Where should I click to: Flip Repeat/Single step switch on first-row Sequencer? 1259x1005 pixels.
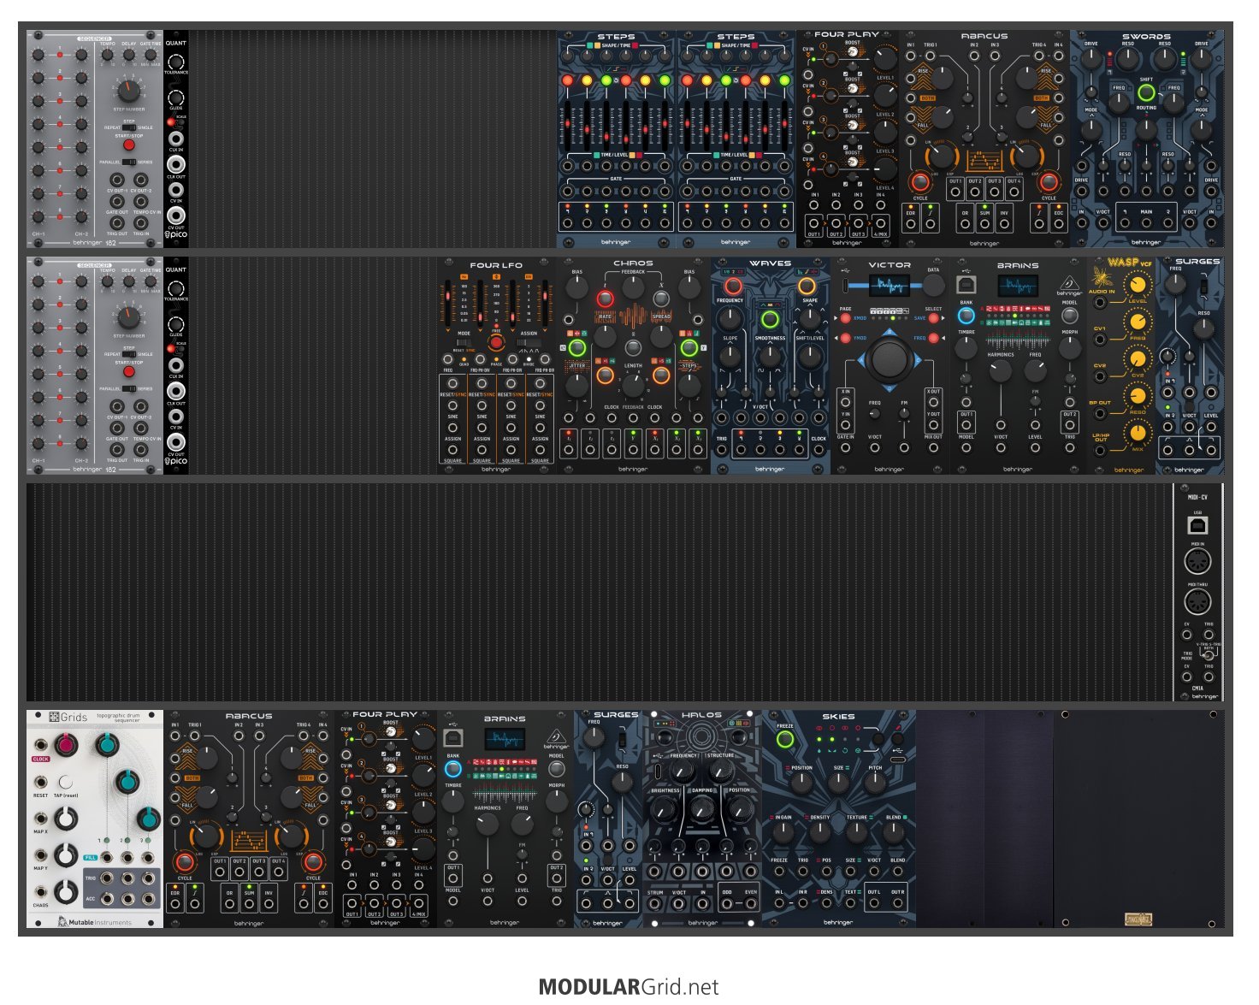coord(129,127)
